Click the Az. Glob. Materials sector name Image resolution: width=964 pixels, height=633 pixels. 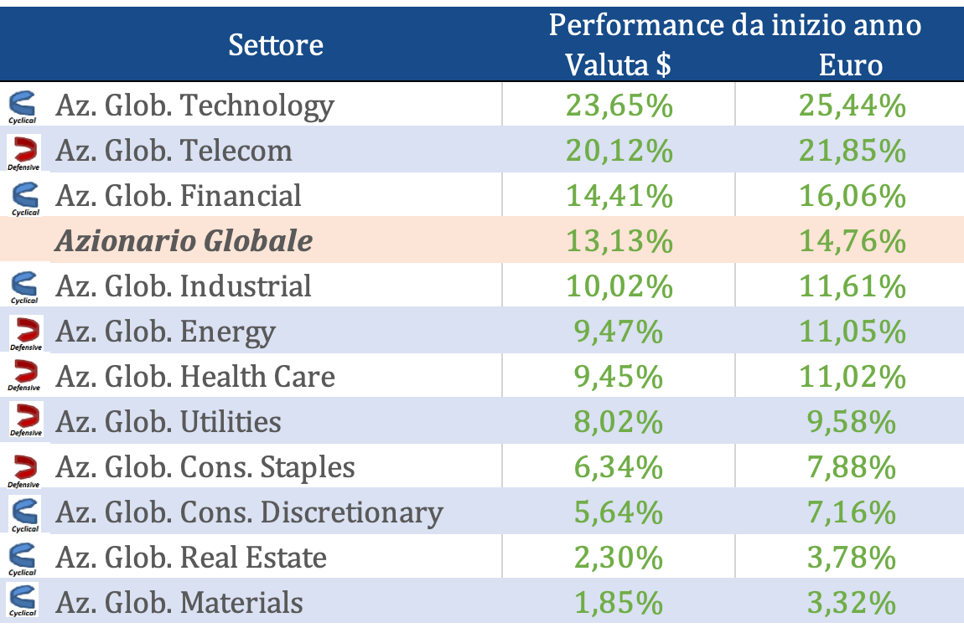[x=179, y=603]
